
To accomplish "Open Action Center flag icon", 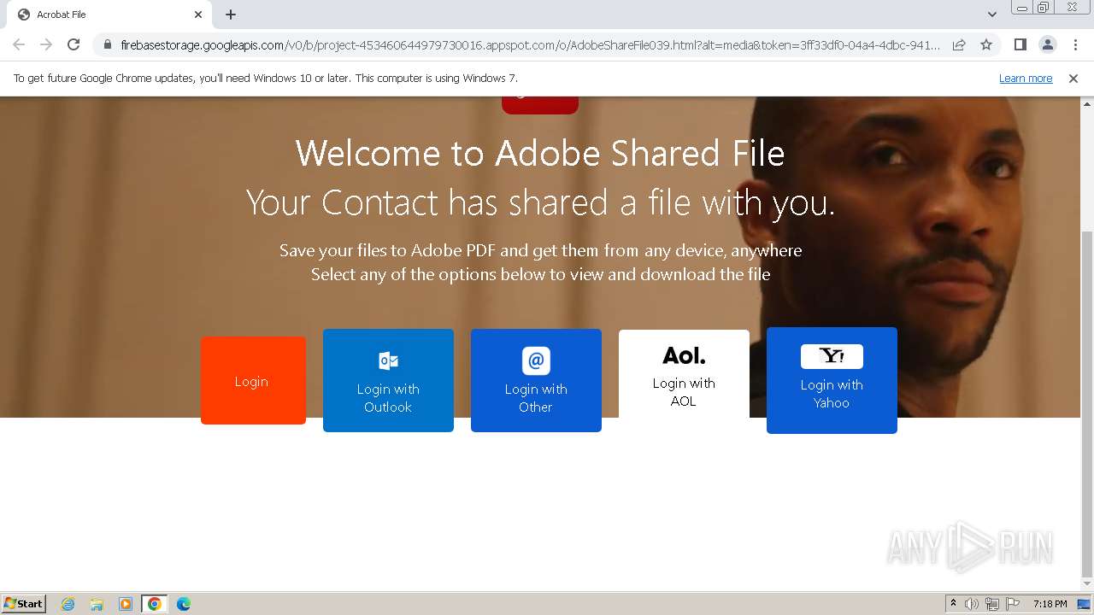I will (1013, 604).
